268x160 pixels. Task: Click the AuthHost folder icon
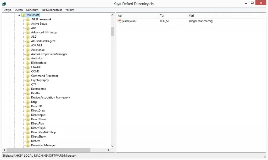[x=28, y=58]
